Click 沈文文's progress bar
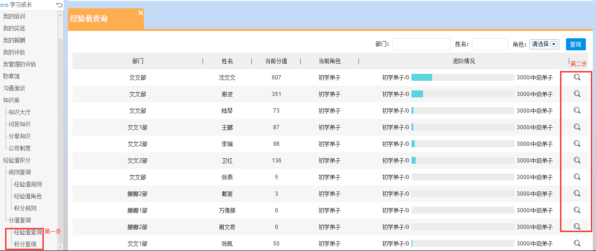The width and height of the screenshot is (596, 251). (462, 78)
